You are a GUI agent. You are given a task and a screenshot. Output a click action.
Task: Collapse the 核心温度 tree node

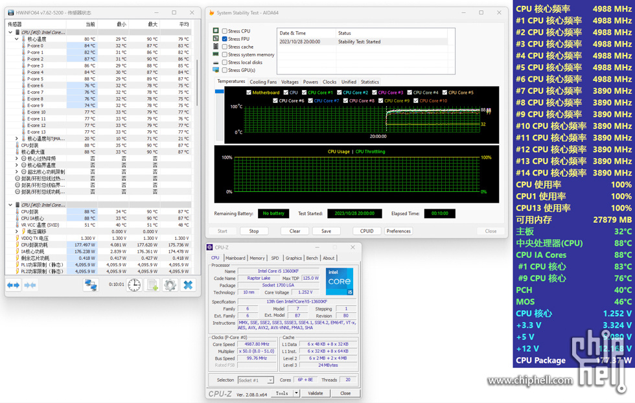coord(17,39)
